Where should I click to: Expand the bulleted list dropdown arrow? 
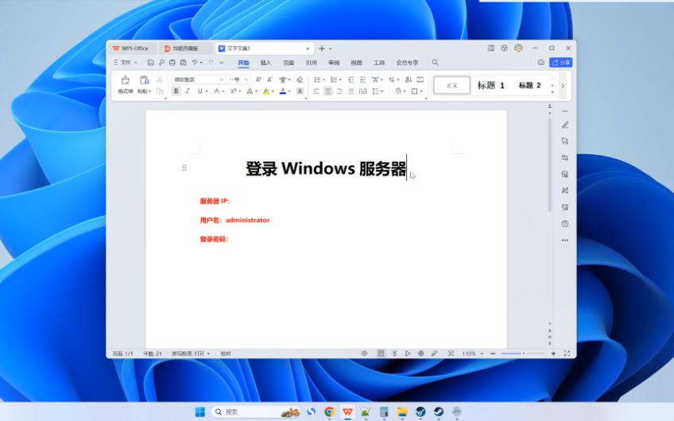(324, 80)
